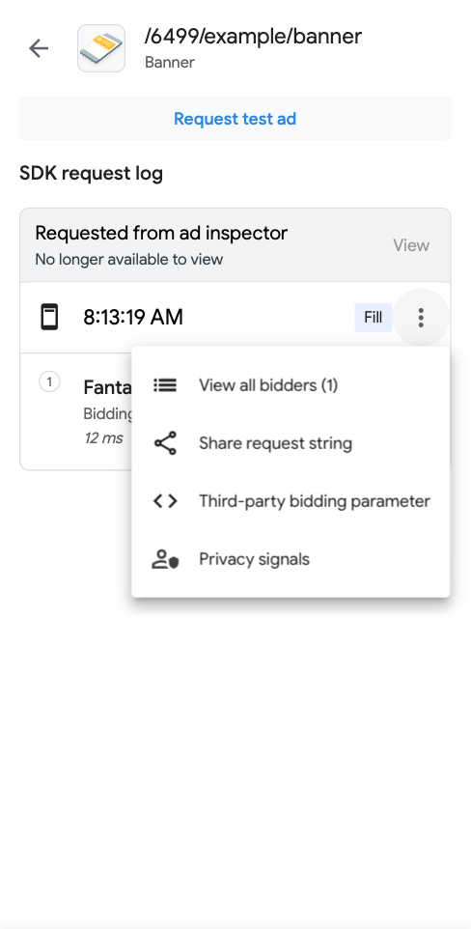Click the share icon in the menu
This screenshot has height=929, width=471.
click(165, 443)
